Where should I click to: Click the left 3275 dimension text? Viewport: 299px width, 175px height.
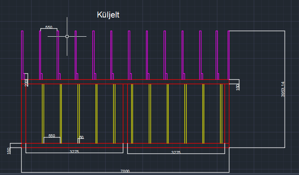click(x=74, y=152)
